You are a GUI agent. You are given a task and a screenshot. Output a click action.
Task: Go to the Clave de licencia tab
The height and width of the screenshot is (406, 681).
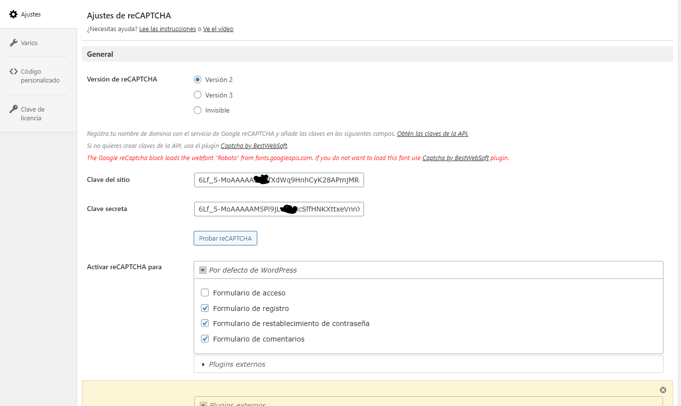coord(38,114)
